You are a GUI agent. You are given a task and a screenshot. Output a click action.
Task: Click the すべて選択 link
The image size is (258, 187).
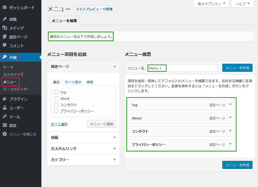point(59,124)
